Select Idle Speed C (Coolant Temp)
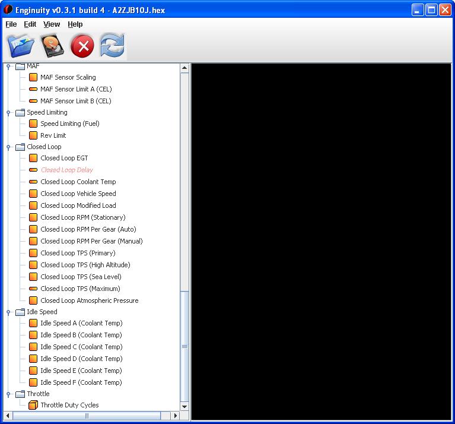Screen dimensions: 455x424 pos(81,347)
